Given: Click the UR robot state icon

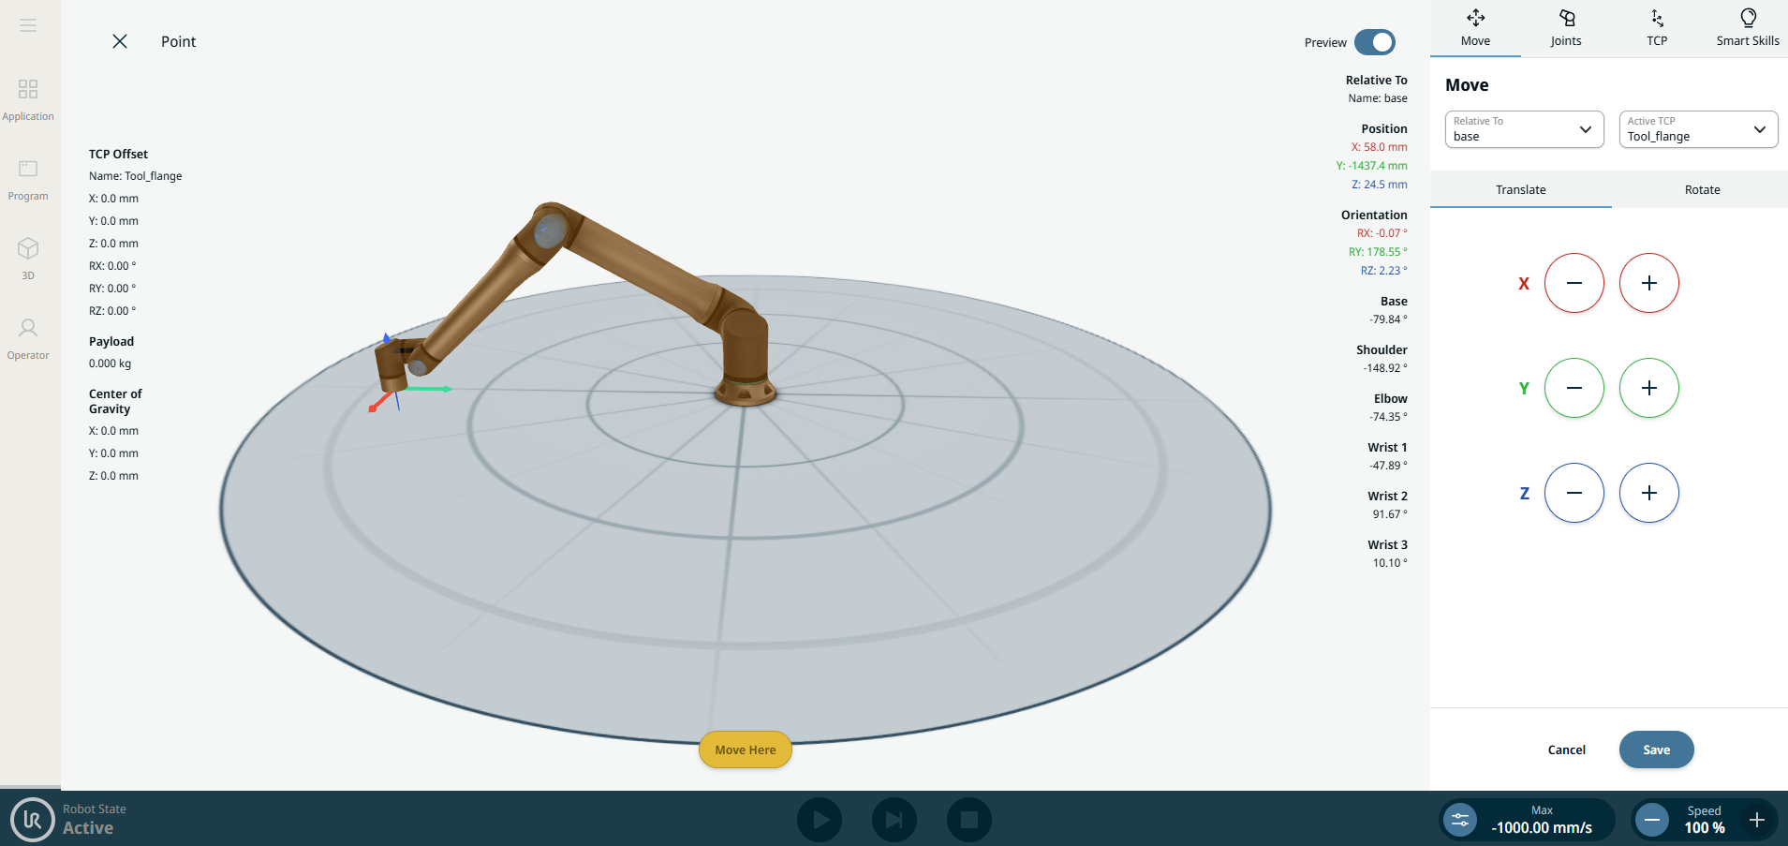Looking at the screenshot, I should coord(33,820).
